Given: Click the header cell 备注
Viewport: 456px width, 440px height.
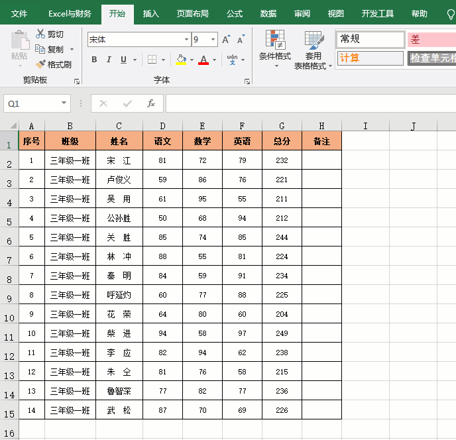Looking at the screenshot, I should point(321,141).
